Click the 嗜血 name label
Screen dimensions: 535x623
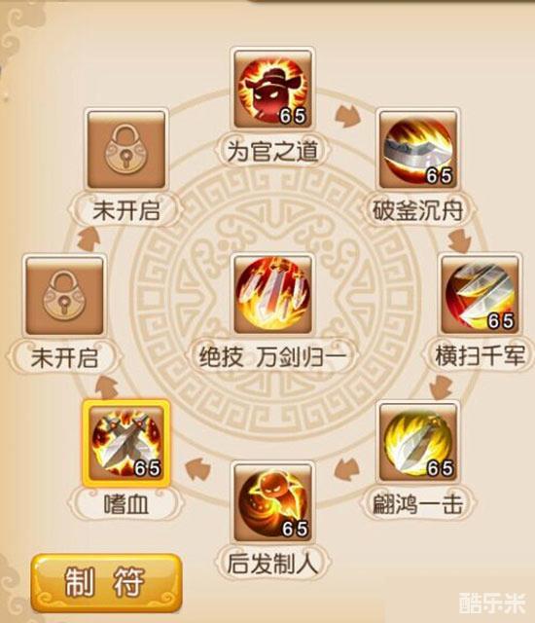(x=126, y=504)
